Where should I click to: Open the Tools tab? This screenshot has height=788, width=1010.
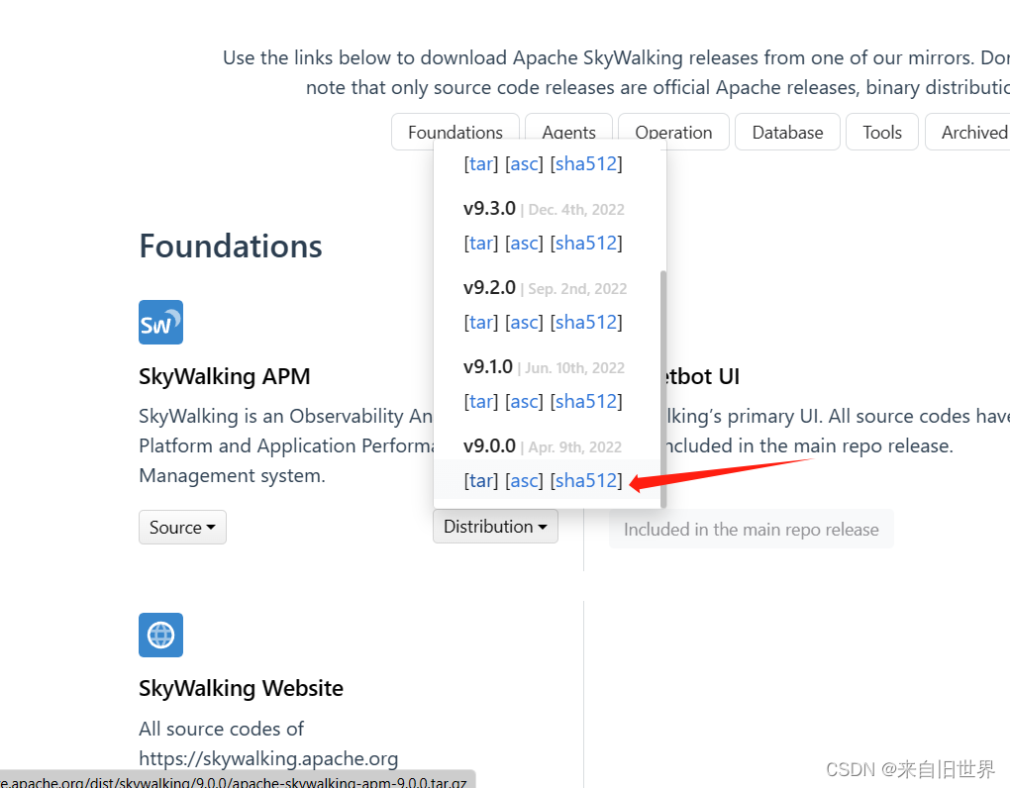click(x=882, y=132)
